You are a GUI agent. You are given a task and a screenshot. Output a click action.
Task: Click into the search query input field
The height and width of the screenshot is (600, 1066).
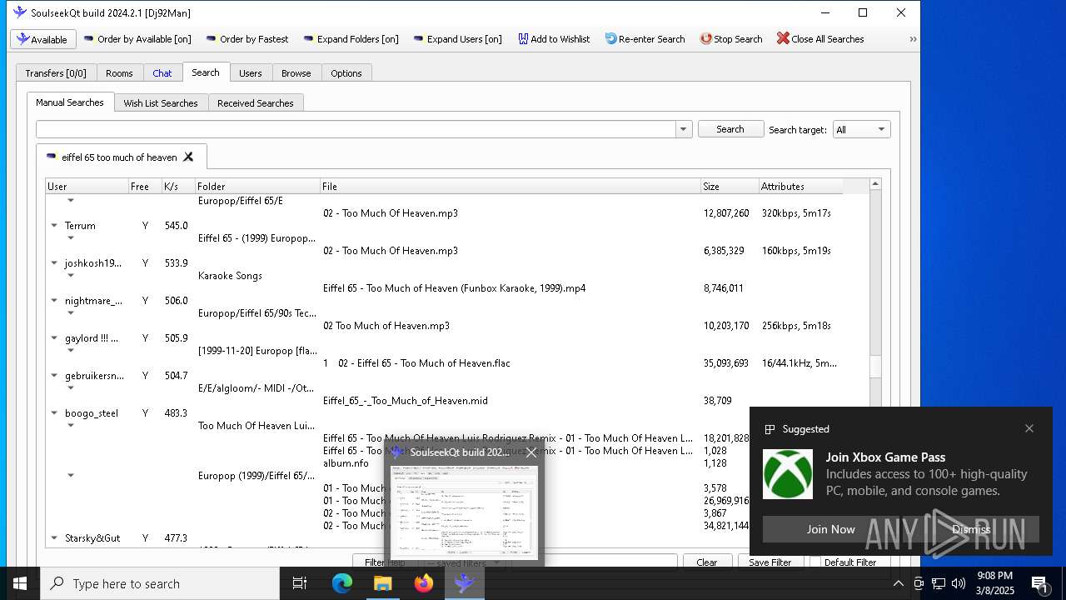(356, 129)
